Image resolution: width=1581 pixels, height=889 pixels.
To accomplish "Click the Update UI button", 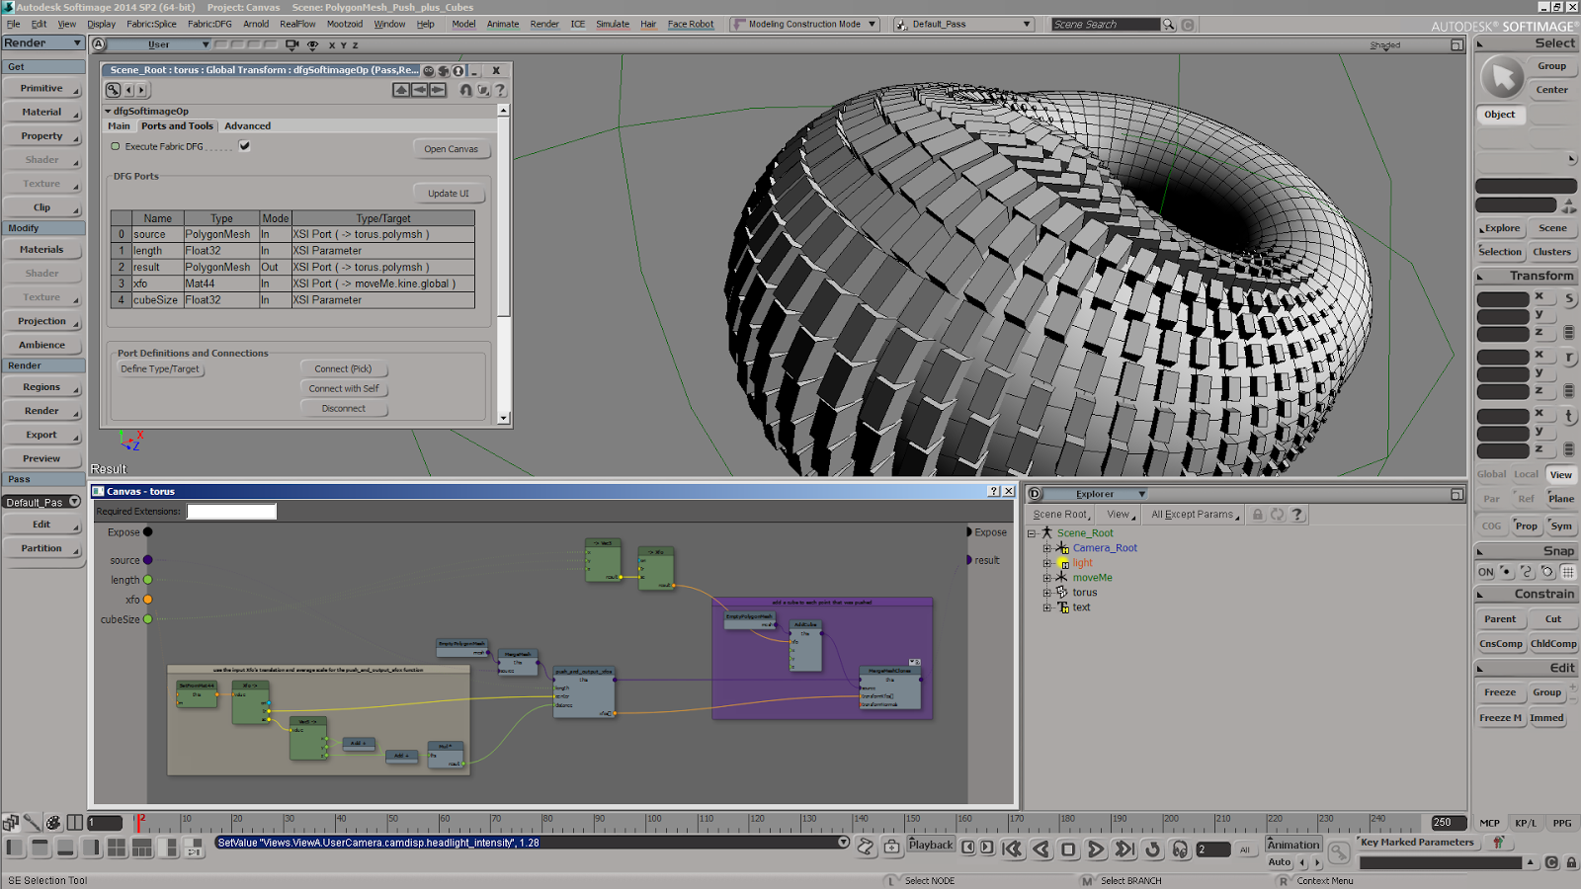I will (x=449, y=194).
